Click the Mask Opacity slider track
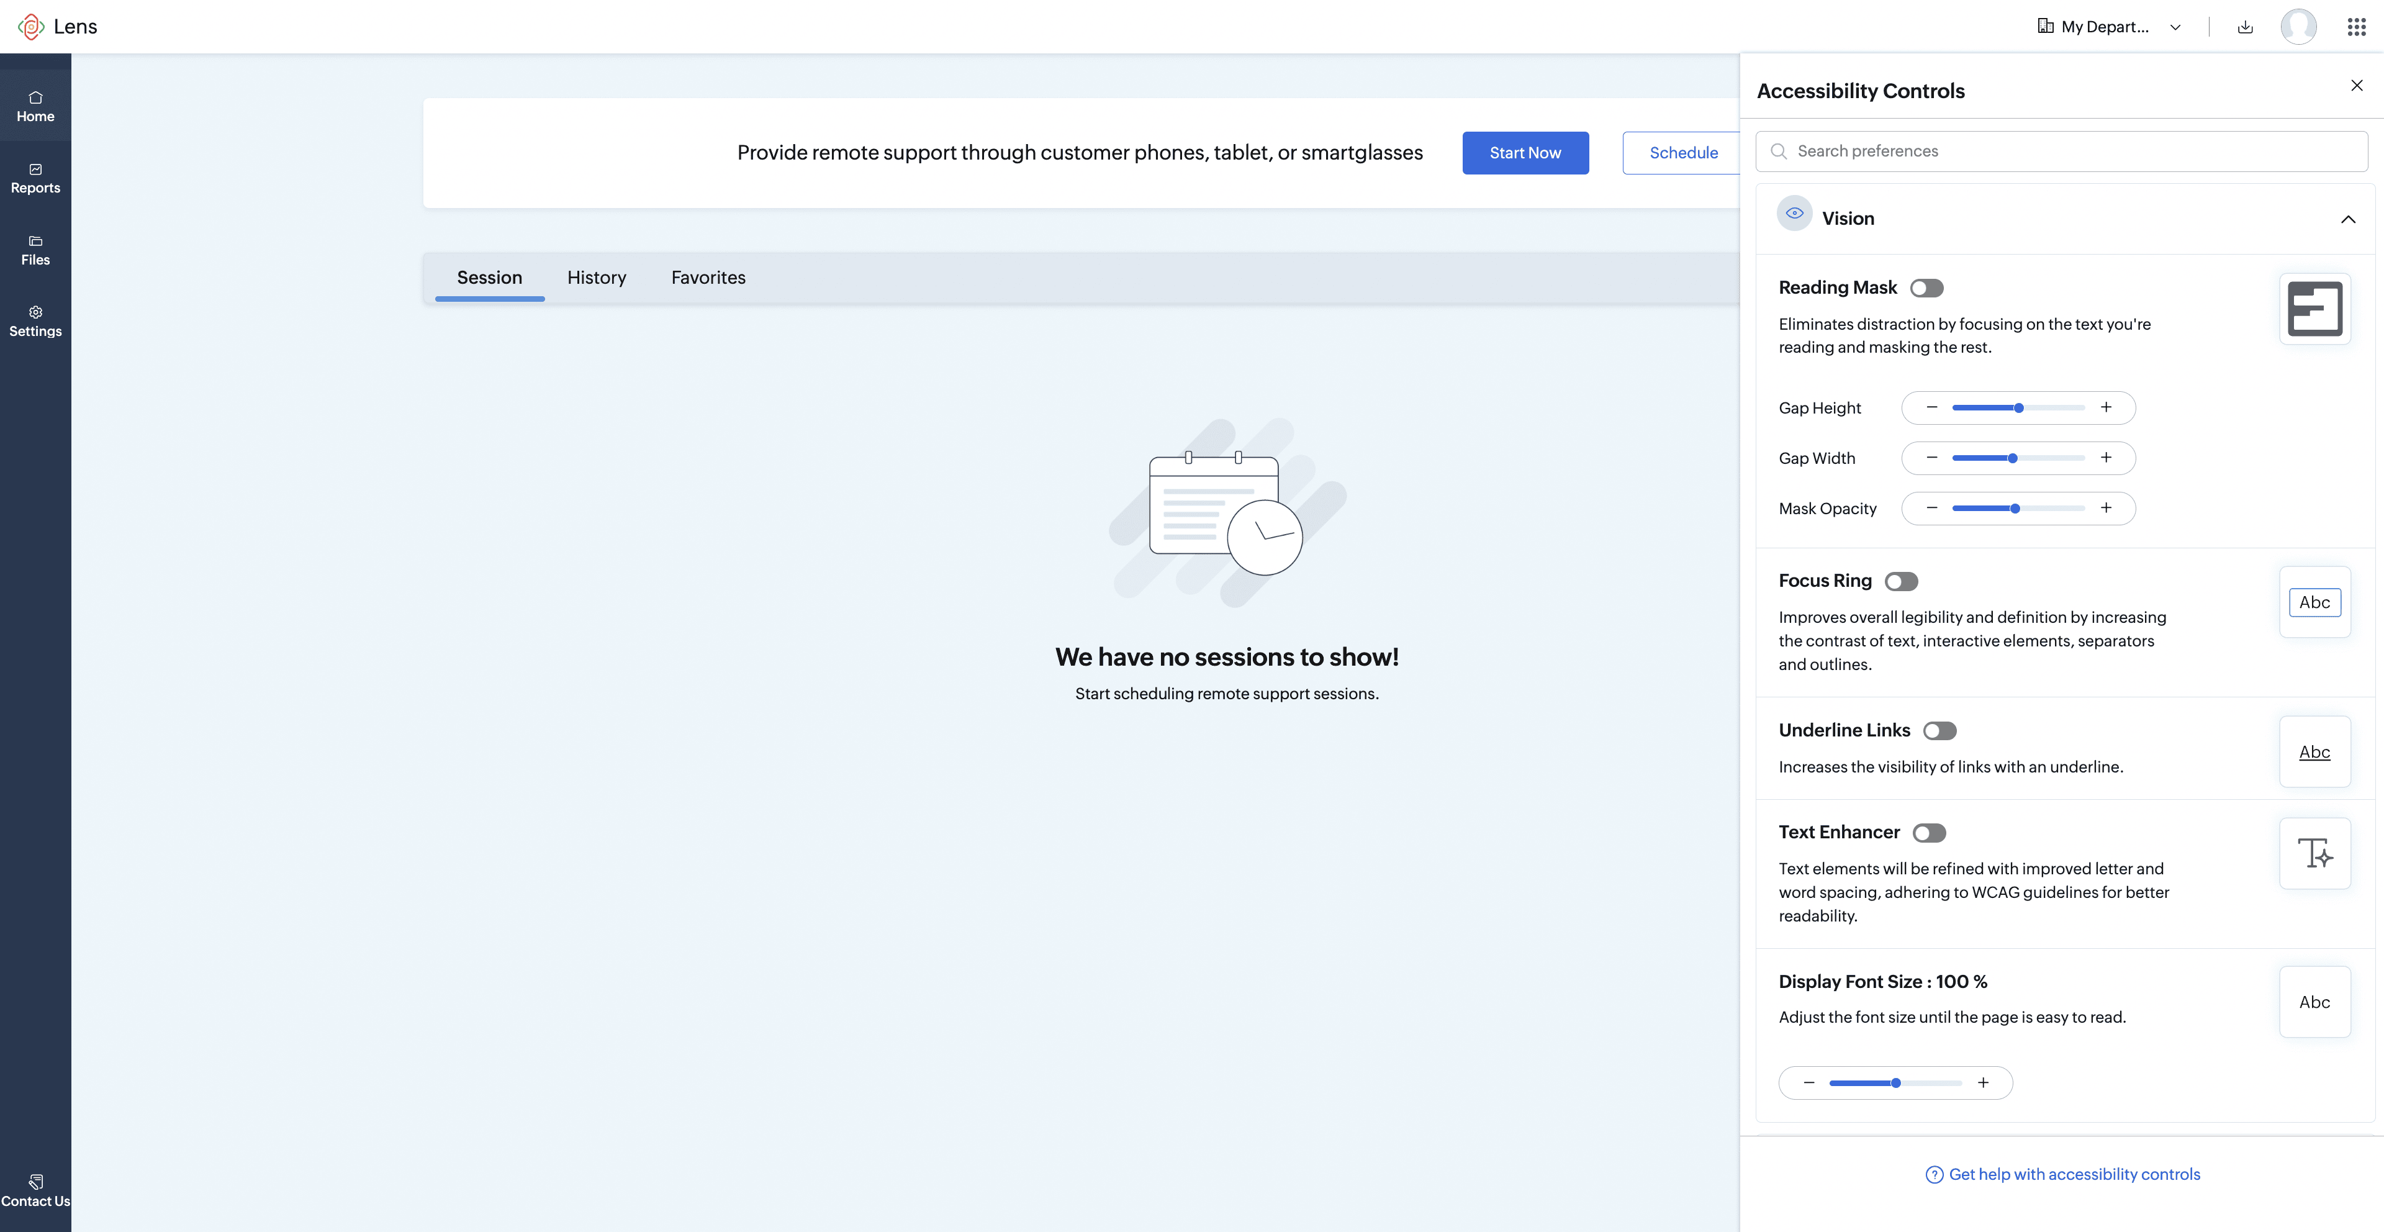2384x1232 pixels. 2018,508
